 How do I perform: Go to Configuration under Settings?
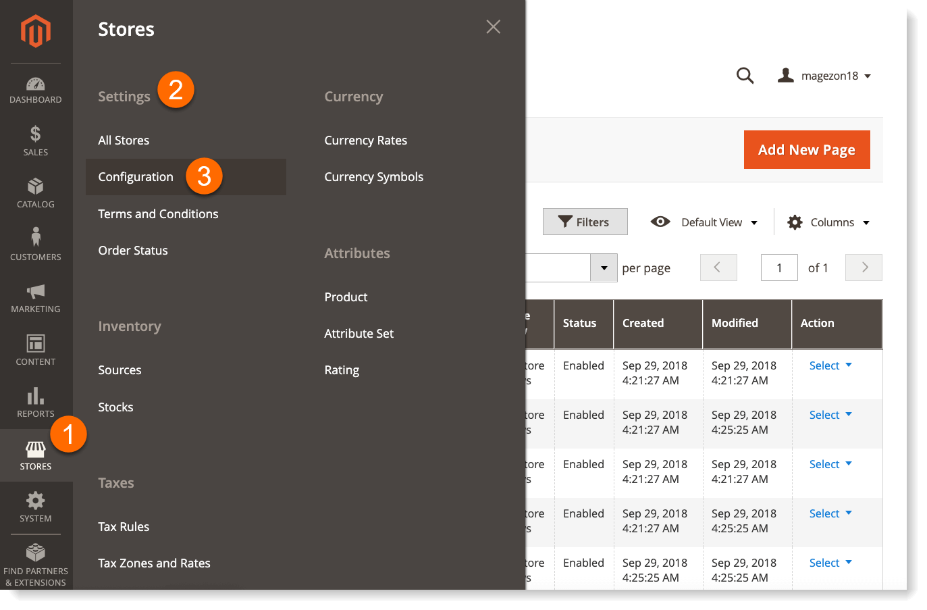pyautogui.click(x=136, y=176)
